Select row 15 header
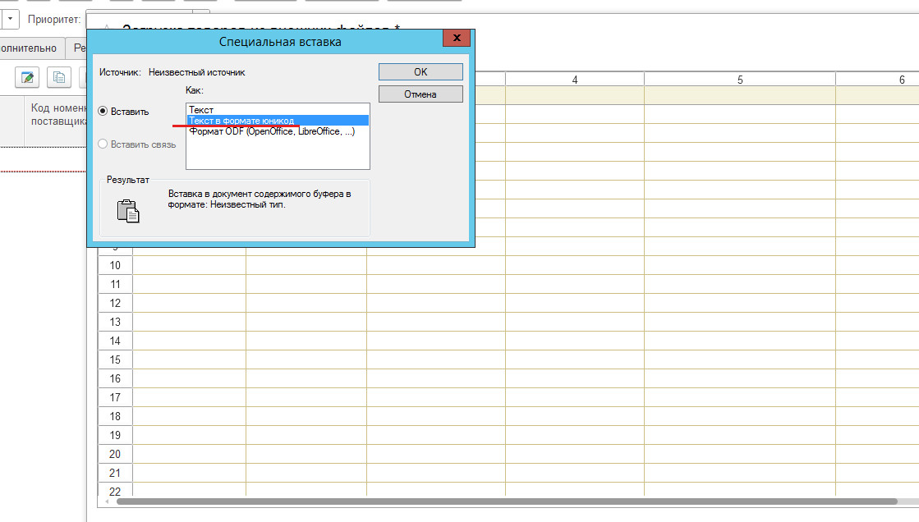The image size is (919, 522). [x=115, y=359]
